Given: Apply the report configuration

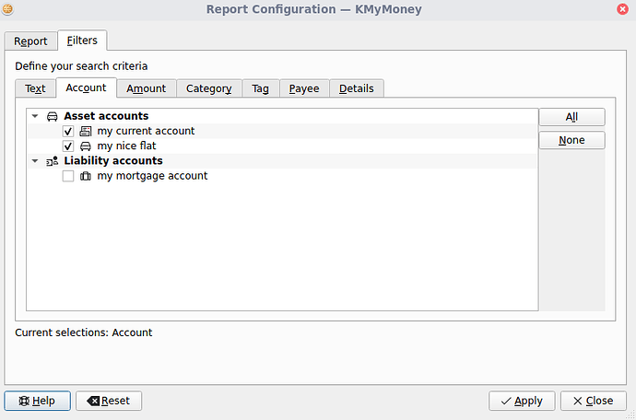Looking at the screenshot, I should tap(522, 401).
